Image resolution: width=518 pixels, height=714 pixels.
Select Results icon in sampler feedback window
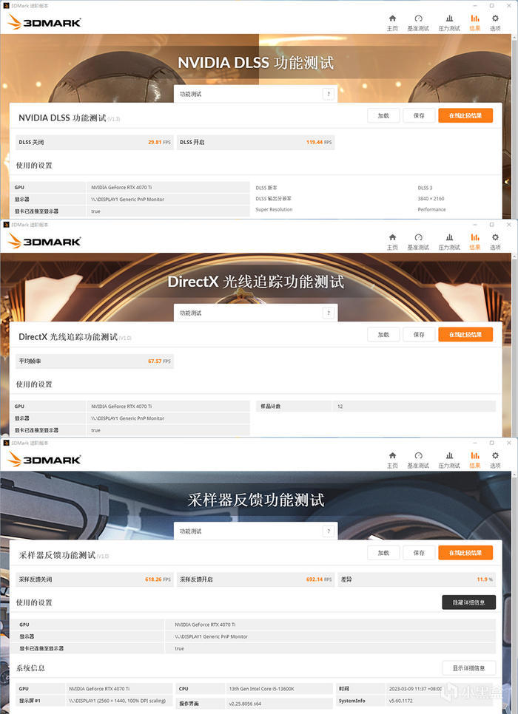coord(474,460)
